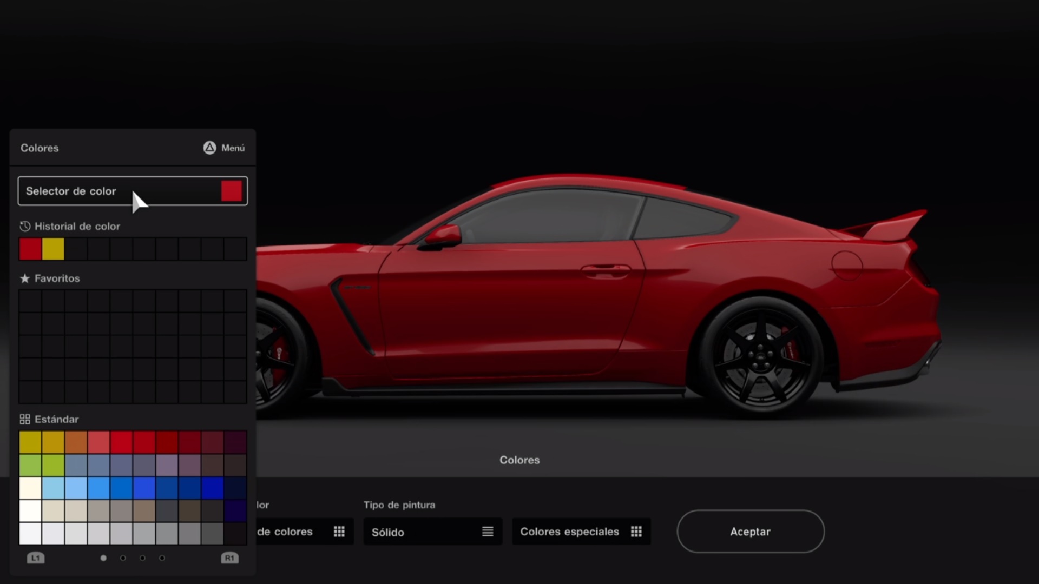This screenshot has height=584, width=1039.
Task: Click an empty slot in the Favoritos grid
Action: click(30, 301)
